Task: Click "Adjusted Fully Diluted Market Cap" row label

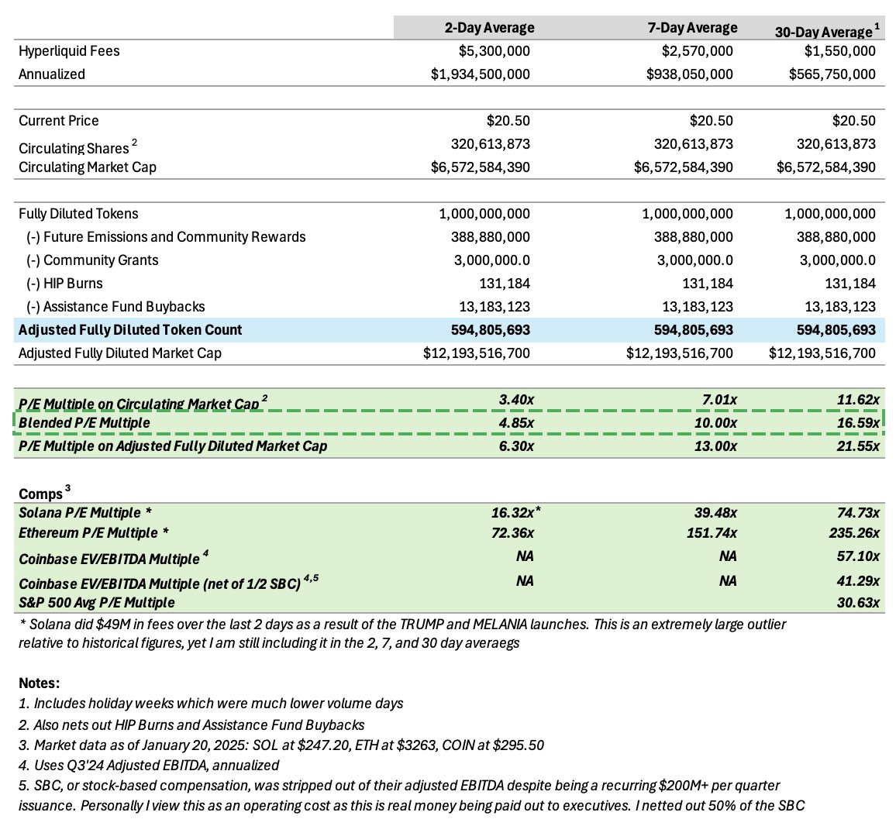Action: tap(119, 353)
